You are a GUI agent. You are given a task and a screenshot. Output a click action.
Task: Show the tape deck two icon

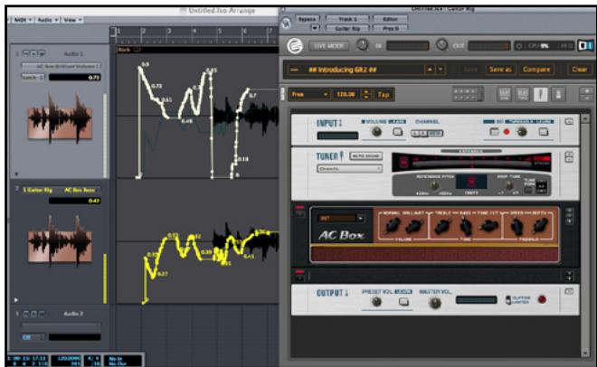tap(523, 94)
